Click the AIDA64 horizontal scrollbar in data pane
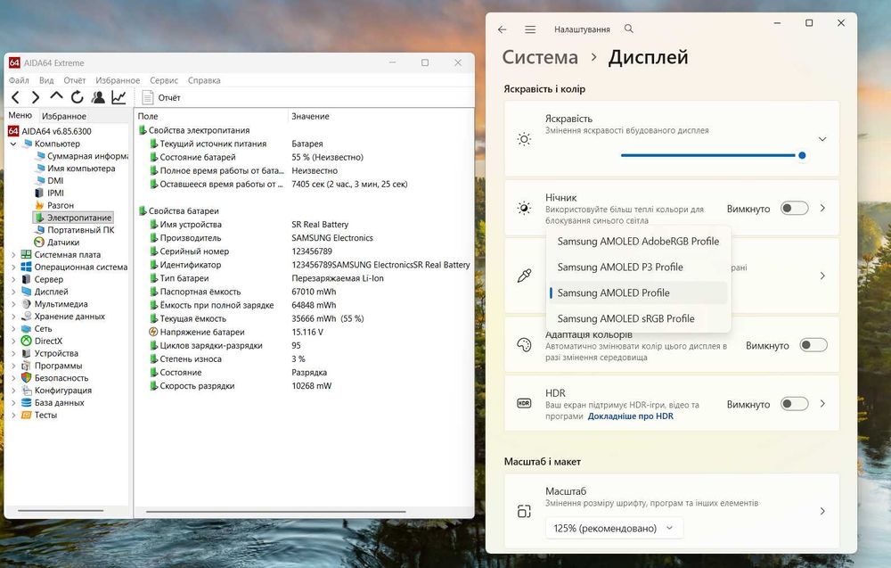This screenshot has width=891, height=568. coord(275,512)
